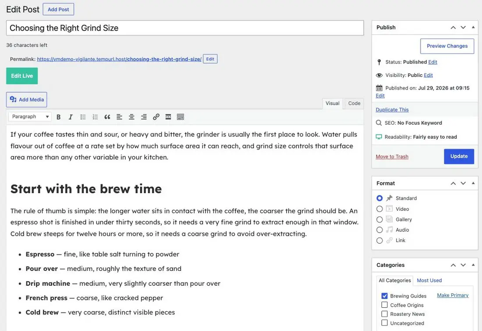Insert a bulleted list
The image size is (482, 331).
coord(83,117)
